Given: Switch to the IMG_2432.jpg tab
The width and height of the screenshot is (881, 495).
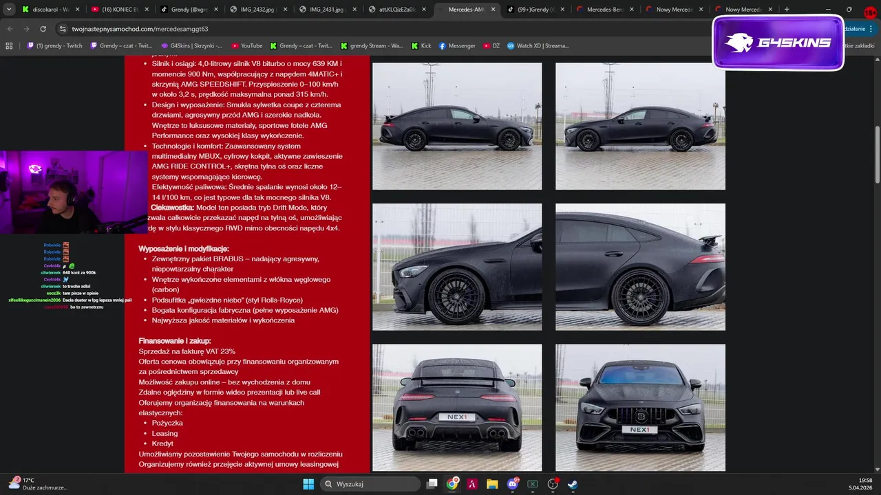Looking at the screenshot, I should coord(258,10).
